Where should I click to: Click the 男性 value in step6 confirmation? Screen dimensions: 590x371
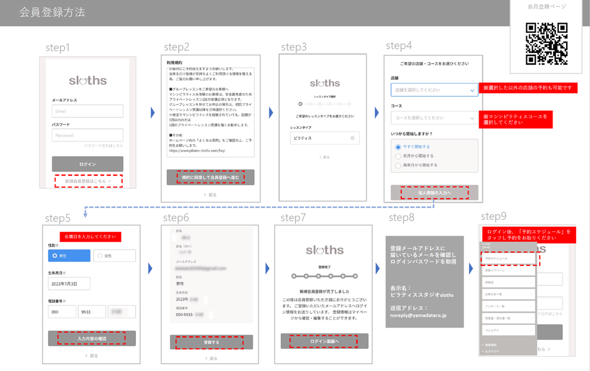pyautogui.click(x=180, y=283)
